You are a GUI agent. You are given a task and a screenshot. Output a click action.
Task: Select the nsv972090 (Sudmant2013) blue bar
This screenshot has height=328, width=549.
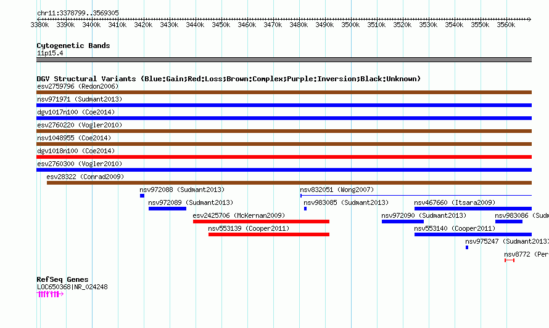point(403,222)
